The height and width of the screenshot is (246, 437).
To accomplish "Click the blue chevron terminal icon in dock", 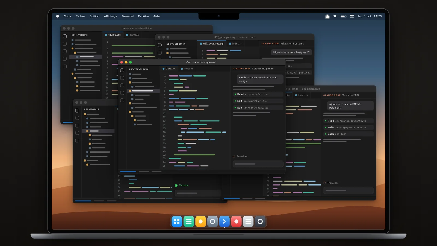I will [224, 221].
